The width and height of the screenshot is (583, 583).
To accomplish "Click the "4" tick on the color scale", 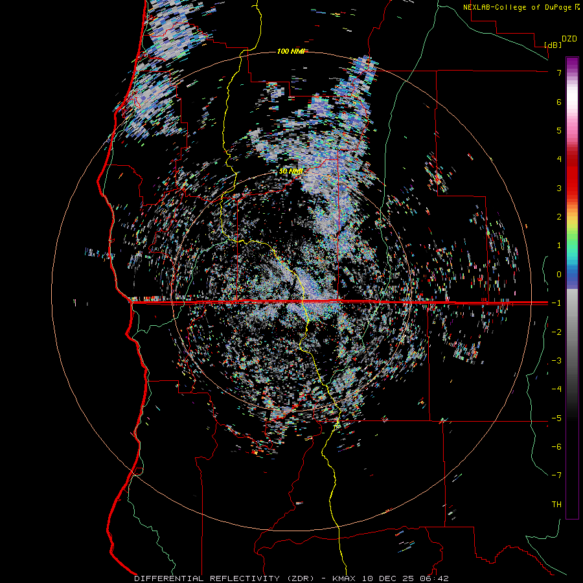I will coord(559,159).
